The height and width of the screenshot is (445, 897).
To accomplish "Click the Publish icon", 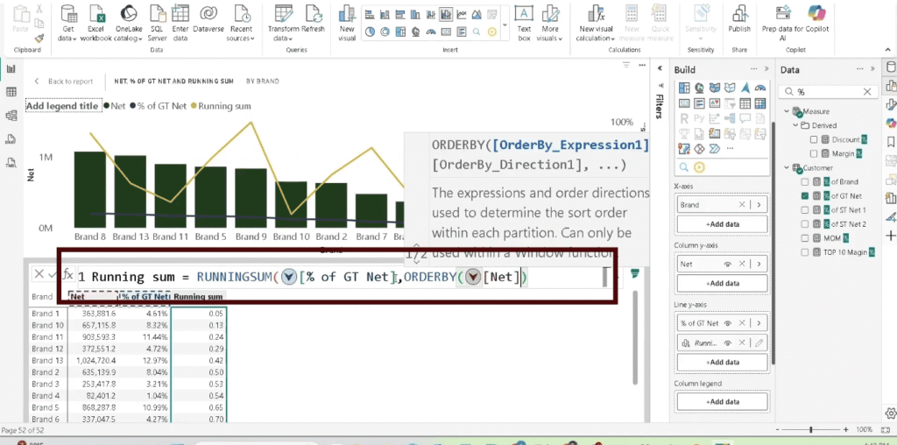I will [739, 13].
